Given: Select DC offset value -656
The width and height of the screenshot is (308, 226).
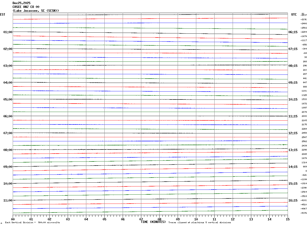Looking at the screenshot, I should (304, 45).
